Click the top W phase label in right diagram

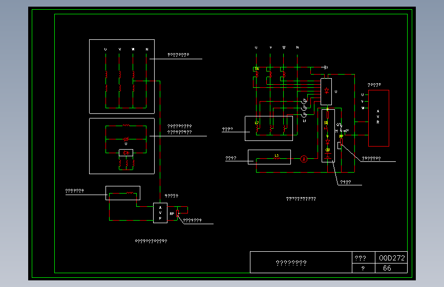click(x=284, y=47)
